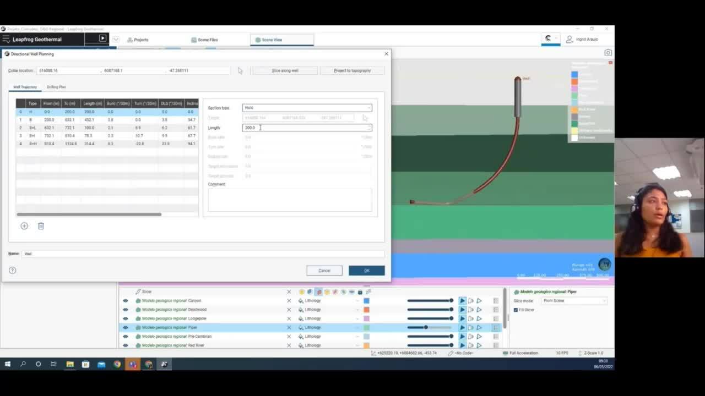Toggle visibility of Deadwood layer
This screenshot has height=396, width=705.
125,310
